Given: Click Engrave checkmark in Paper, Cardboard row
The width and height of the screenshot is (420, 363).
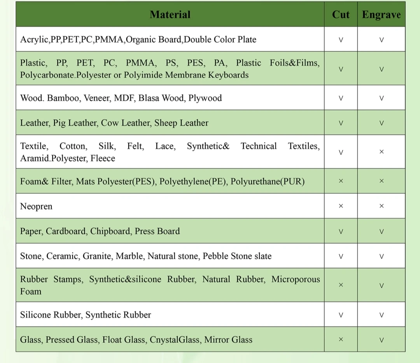Looking at the screenshot, I should pos(381,231).
